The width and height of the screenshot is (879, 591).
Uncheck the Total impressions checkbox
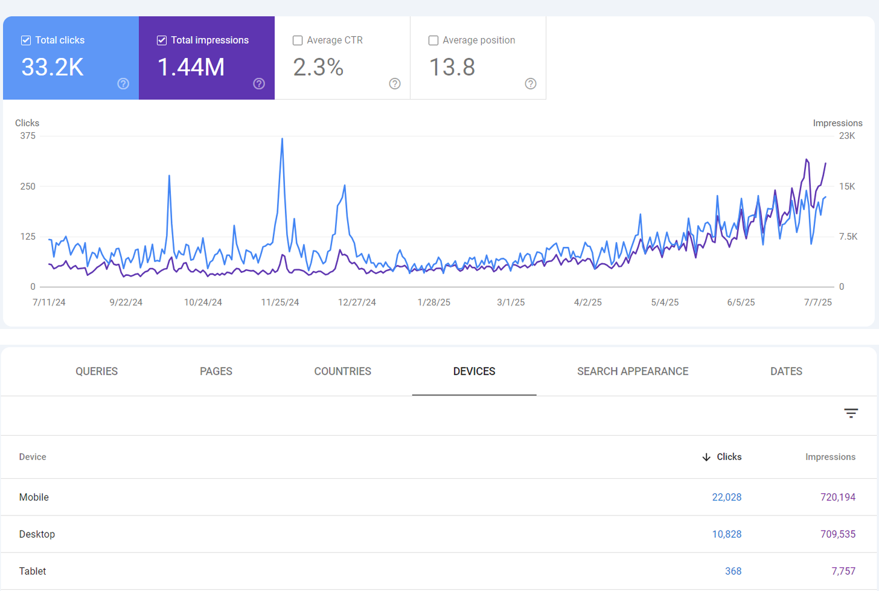[x=162, y=40]
